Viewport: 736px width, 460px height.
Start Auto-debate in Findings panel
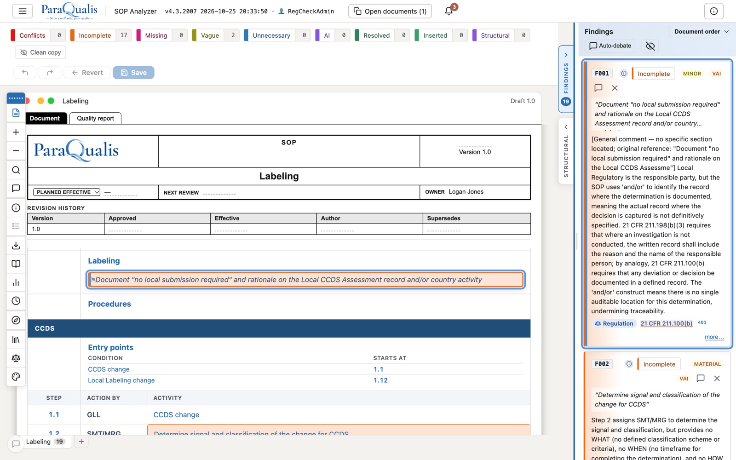click(x=610, y=46)
